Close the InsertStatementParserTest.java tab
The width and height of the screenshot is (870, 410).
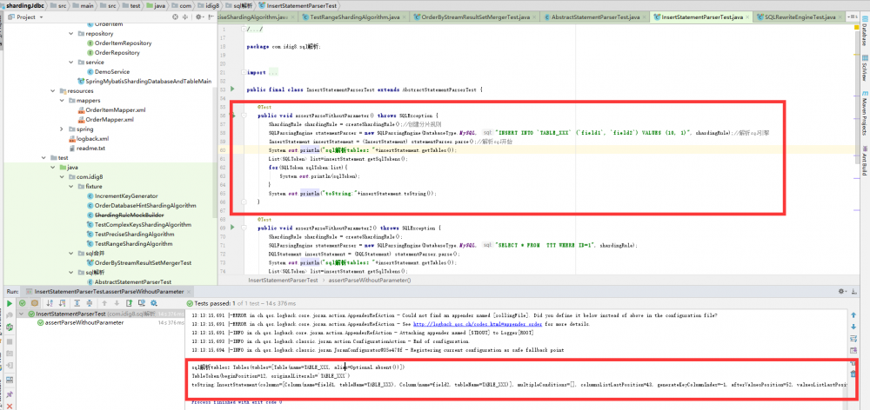coord(746,17)
